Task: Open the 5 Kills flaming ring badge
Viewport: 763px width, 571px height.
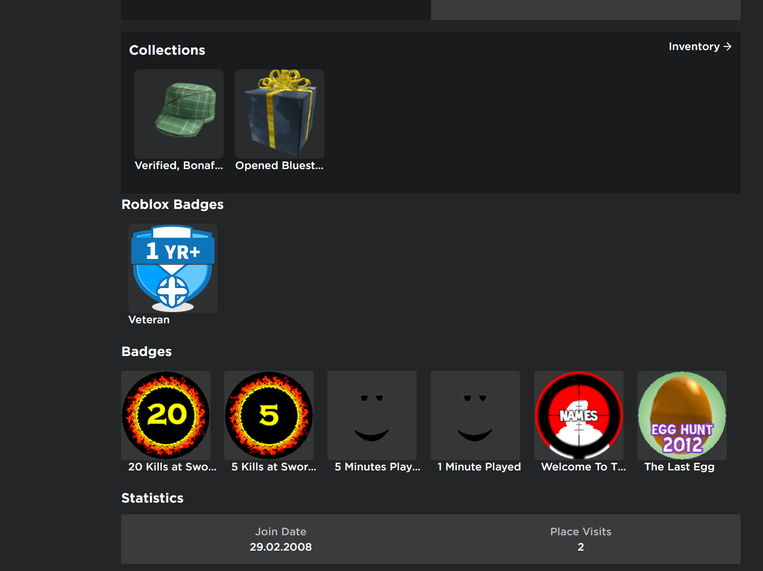Action: pos(269,415)
